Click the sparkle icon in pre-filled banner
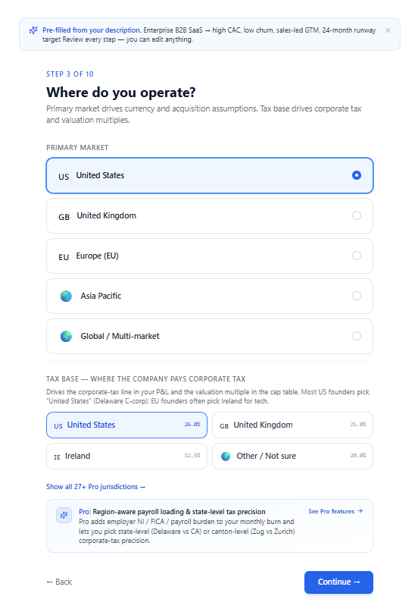 pyautogui.click(x=33, y=30)
